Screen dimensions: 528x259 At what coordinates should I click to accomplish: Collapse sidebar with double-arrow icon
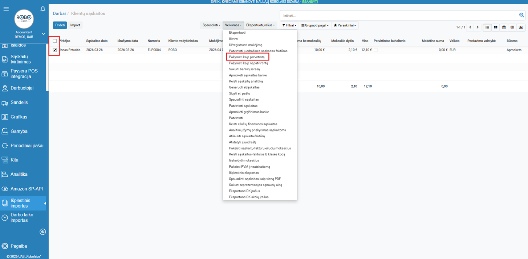(42, 232)
